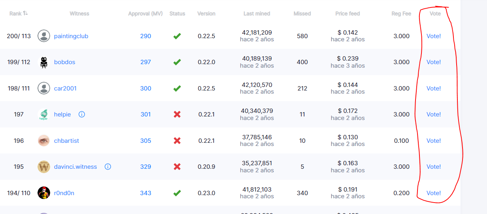The height and width of the screenshot is (214, 487).
Task: Open the bobdos witness profile link
Action: [x=64, y=62]
